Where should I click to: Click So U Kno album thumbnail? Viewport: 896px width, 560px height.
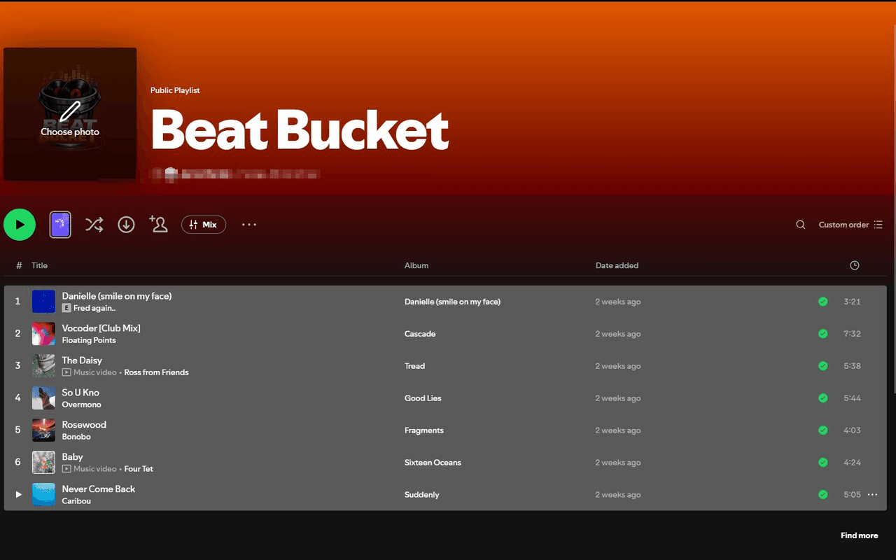[43, 398]
